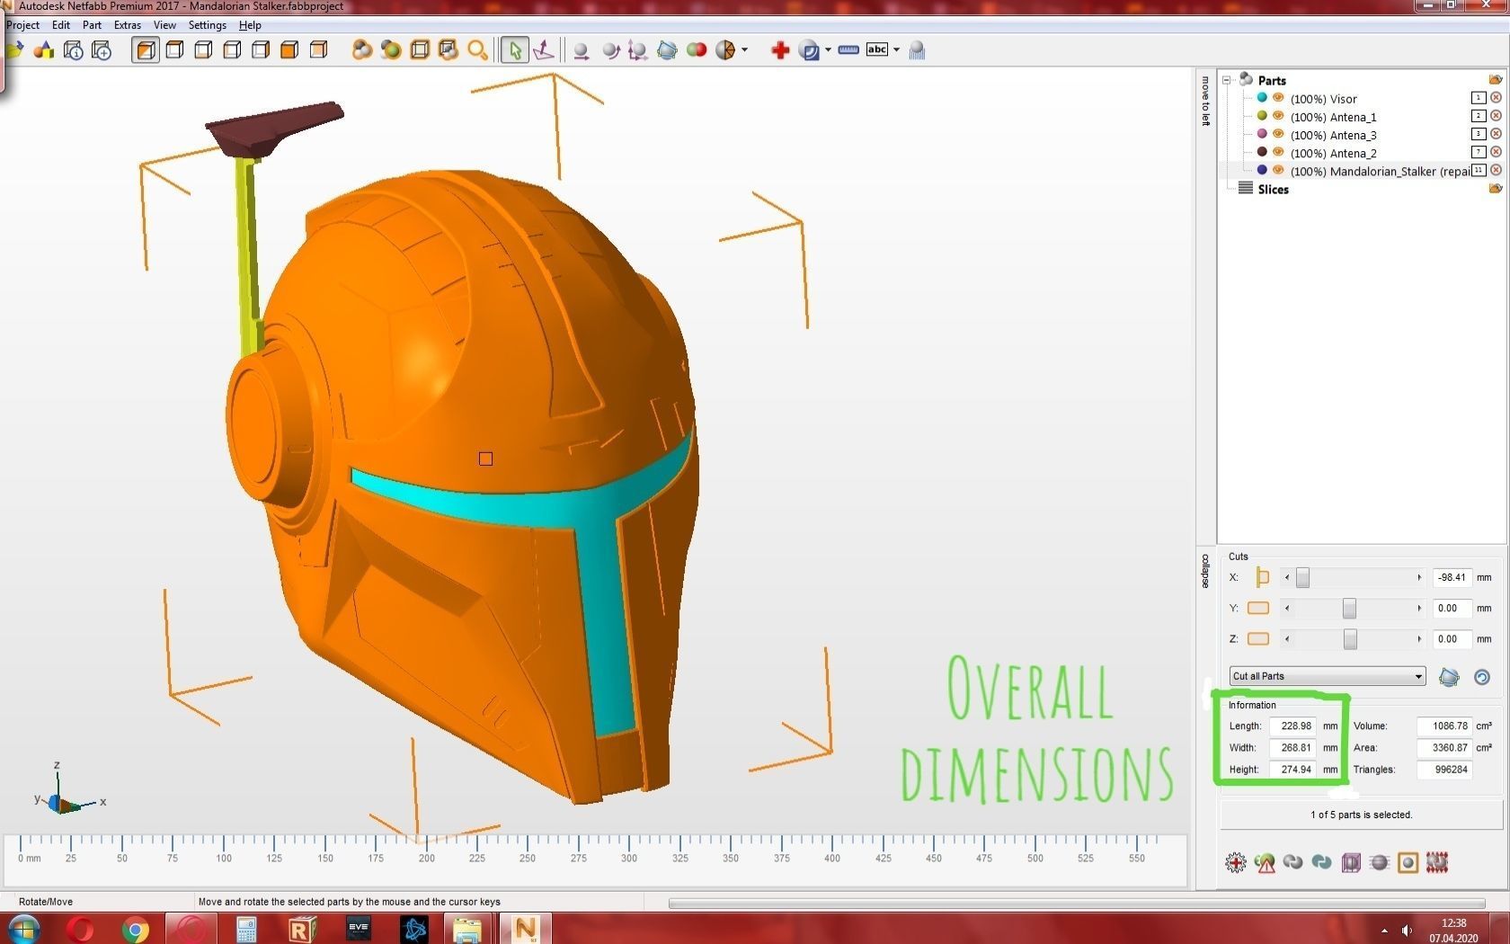The width and height of the screenshot is (1510, 944).
Task: Hide the Visor part via eye icon
Action: (1278, 98)
